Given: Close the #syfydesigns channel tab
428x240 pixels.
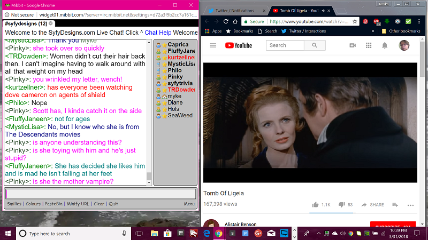Looking at the screenshot, I should [x=51, y=23].
